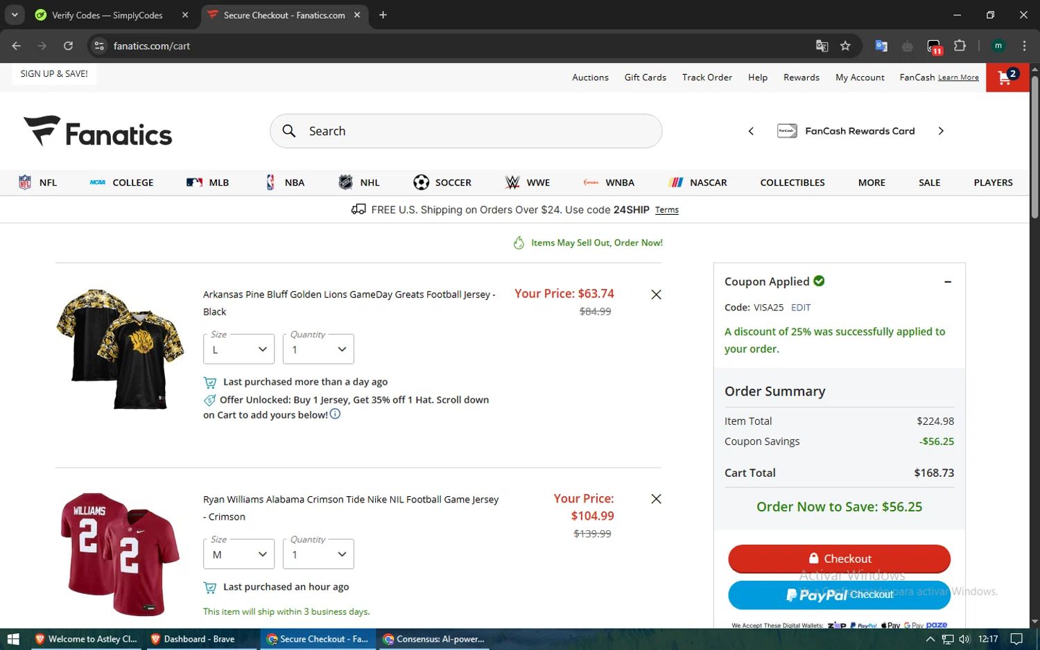Collapse the Coupon Applied section

coord(948,282)
